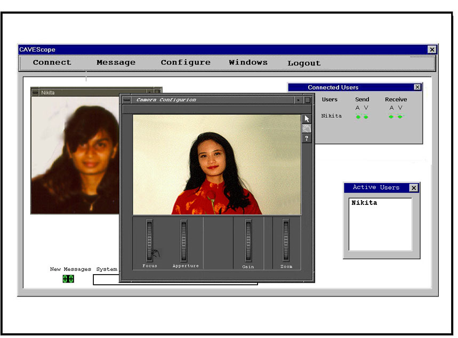This screenshot has height=338, width=458.
Task: Click Nikita's video feed window
Action: tap(75, 155)
